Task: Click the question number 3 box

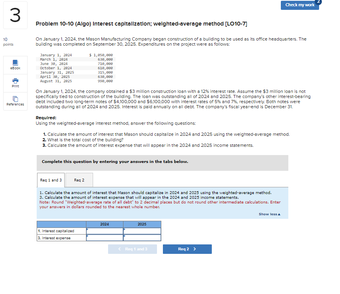Action: pos(15,15)
